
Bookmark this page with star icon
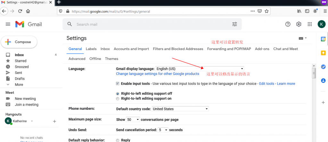tap(266, 11)
